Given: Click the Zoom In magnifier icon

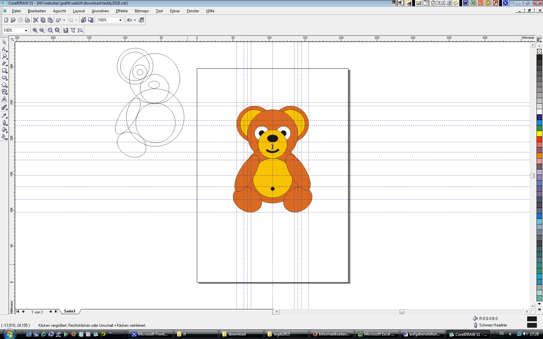Looking at the screenshot, I should [35, 30].
